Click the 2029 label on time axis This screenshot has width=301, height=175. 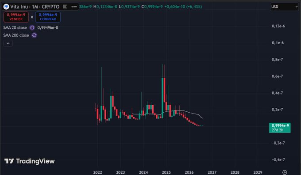[258, 172]
